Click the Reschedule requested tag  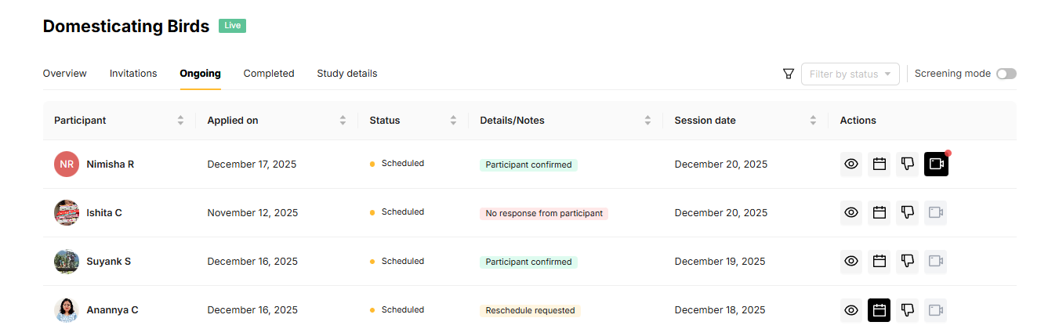(x=530, y=310)
